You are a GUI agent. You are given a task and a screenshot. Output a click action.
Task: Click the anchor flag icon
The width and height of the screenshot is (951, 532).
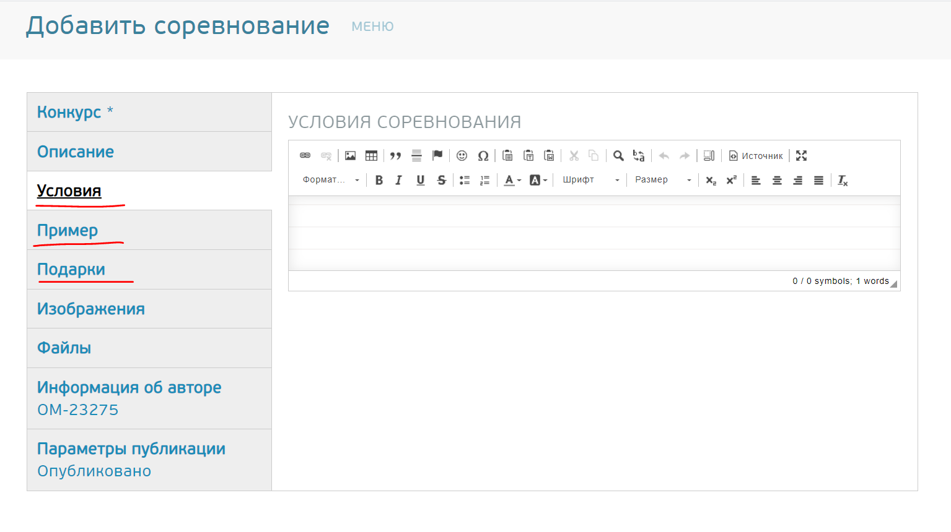point(437,155)
